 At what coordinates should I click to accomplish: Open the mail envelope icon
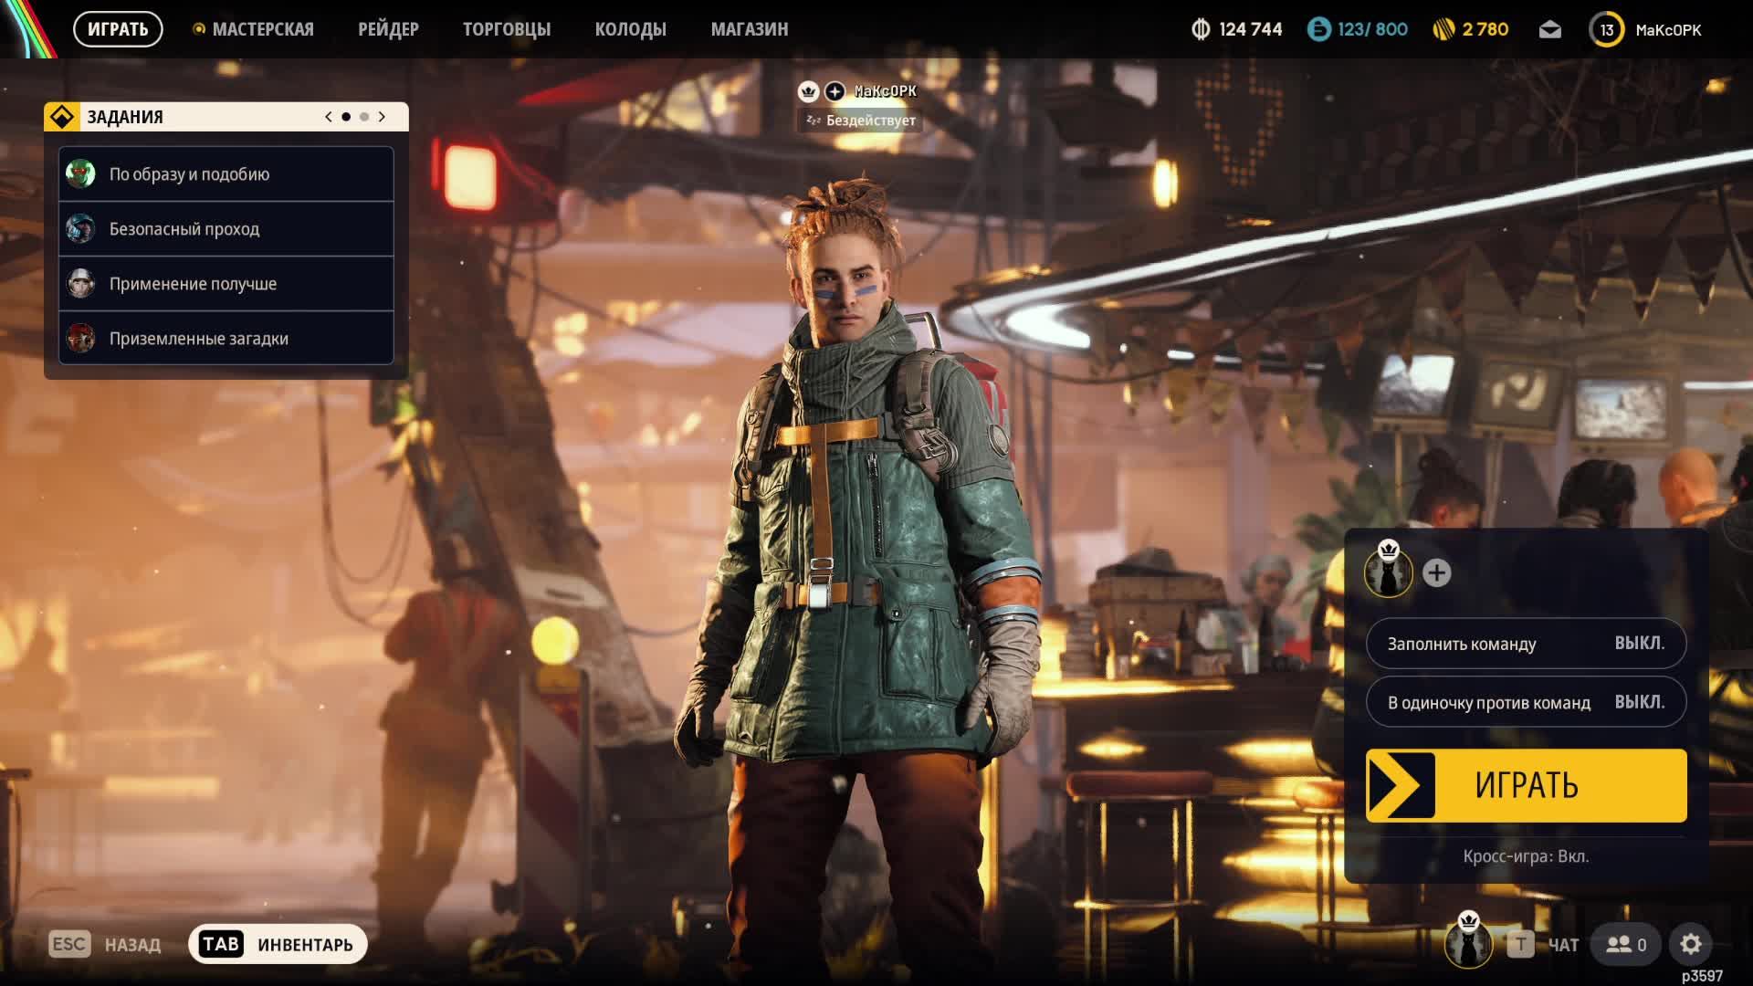click(1549, 30)
